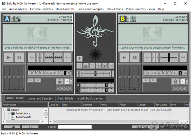Click the pitch down arrow button on Deck A

tap(38, 58)
